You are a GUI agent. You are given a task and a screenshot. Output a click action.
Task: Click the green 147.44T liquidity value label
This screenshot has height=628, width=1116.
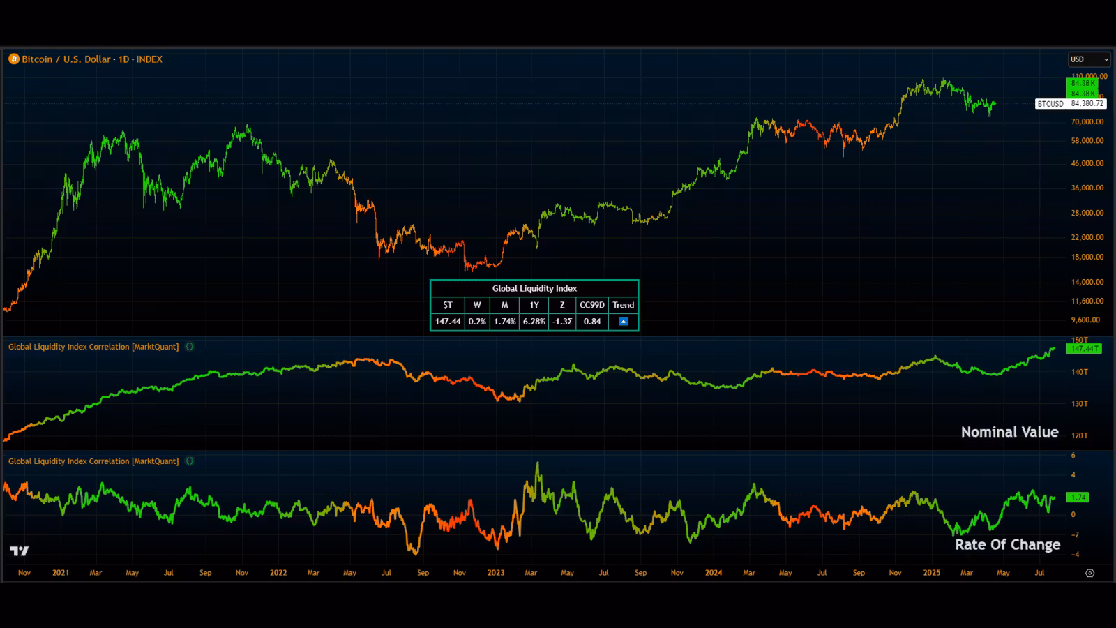1084,349
